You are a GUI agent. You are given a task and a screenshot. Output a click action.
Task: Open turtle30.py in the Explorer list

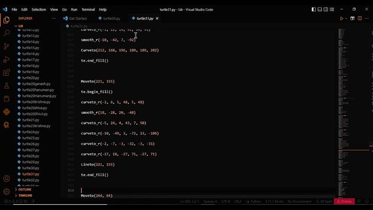tap(30, 168)
